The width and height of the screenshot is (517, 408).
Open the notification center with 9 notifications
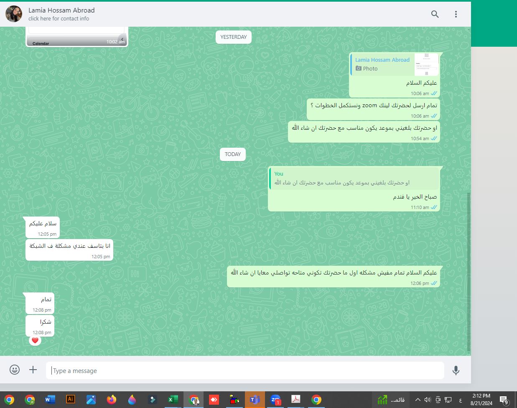click(x=504, y=400)
